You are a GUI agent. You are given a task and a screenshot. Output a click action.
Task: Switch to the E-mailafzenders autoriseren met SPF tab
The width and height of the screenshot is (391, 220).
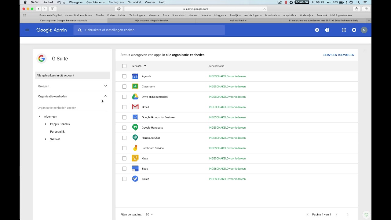[324, 20]
